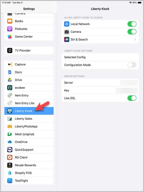Expand Siri & Search chevron
Image resolution: width=144 pixels, height=192 pixels.
pos(135,39)
